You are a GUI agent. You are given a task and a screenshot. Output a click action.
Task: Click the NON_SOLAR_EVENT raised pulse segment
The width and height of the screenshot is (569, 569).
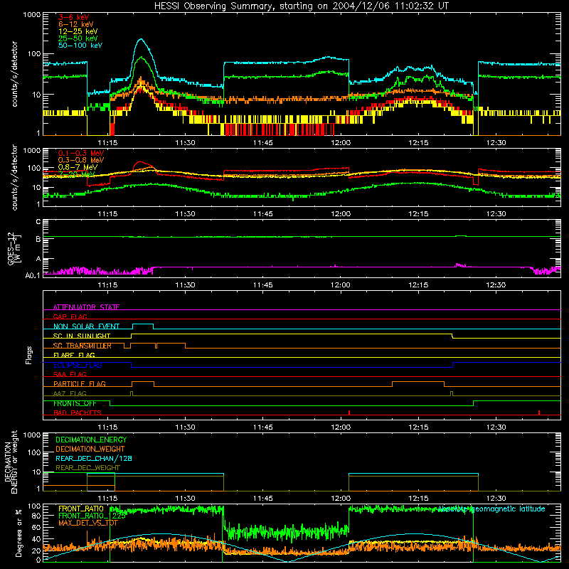click(x=143, y=324)
